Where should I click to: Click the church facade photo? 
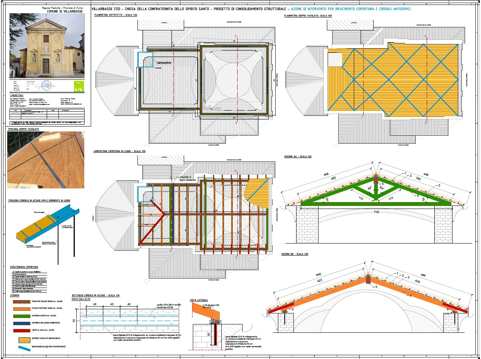(47, 46)
